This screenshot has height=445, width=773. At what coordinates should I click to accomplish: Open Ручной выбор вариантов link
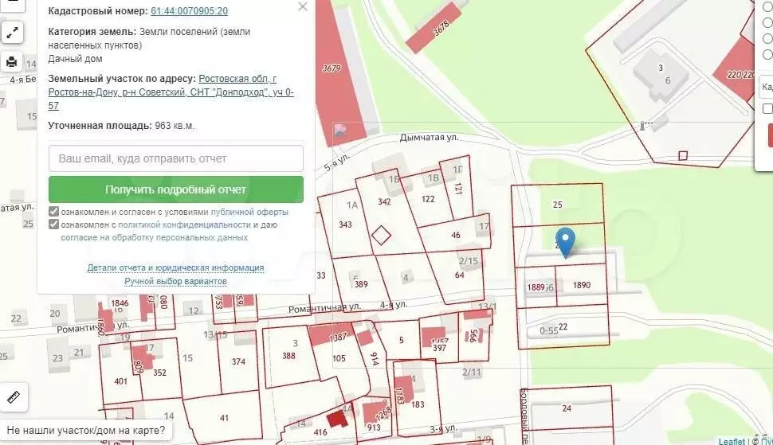tap(175, 281)
